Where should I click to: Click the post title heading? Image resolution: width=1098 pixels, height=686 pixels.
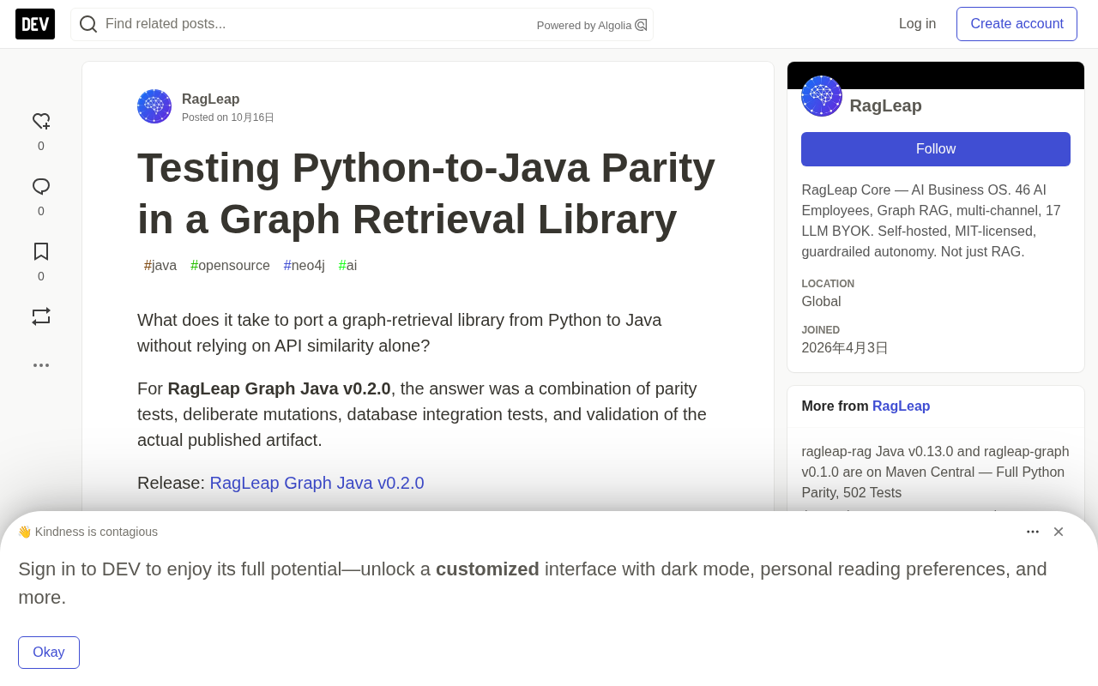(x=426, y=193)
